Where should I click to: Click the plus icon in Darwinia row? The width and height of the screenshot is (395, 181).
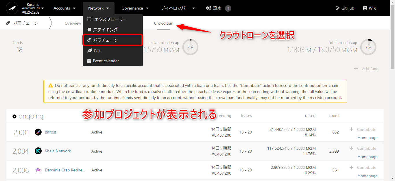pos(351,167)
